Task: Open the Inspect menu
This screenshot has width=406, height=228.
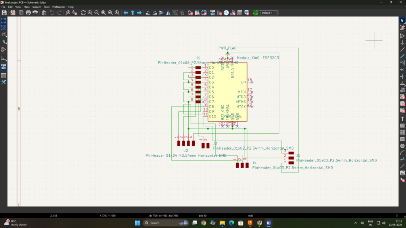Action: (x=36, y=7)
